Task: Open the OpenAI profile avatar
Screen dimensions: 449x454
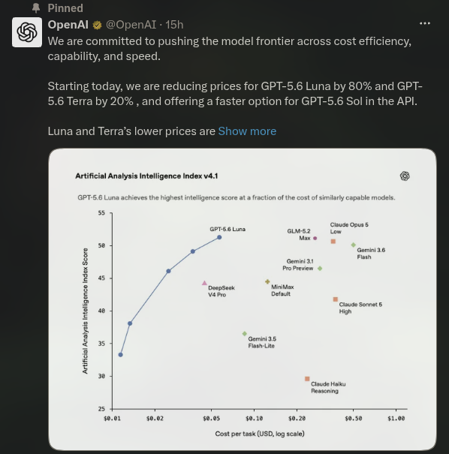Action: tap(27, 32)
